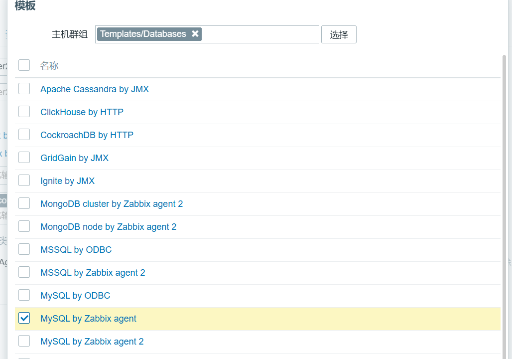Check the MySQL by ODBC checkbox

(24, 295)
